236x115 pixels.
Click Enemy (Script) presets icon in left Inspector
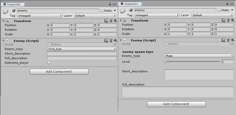tap(111, 41)
